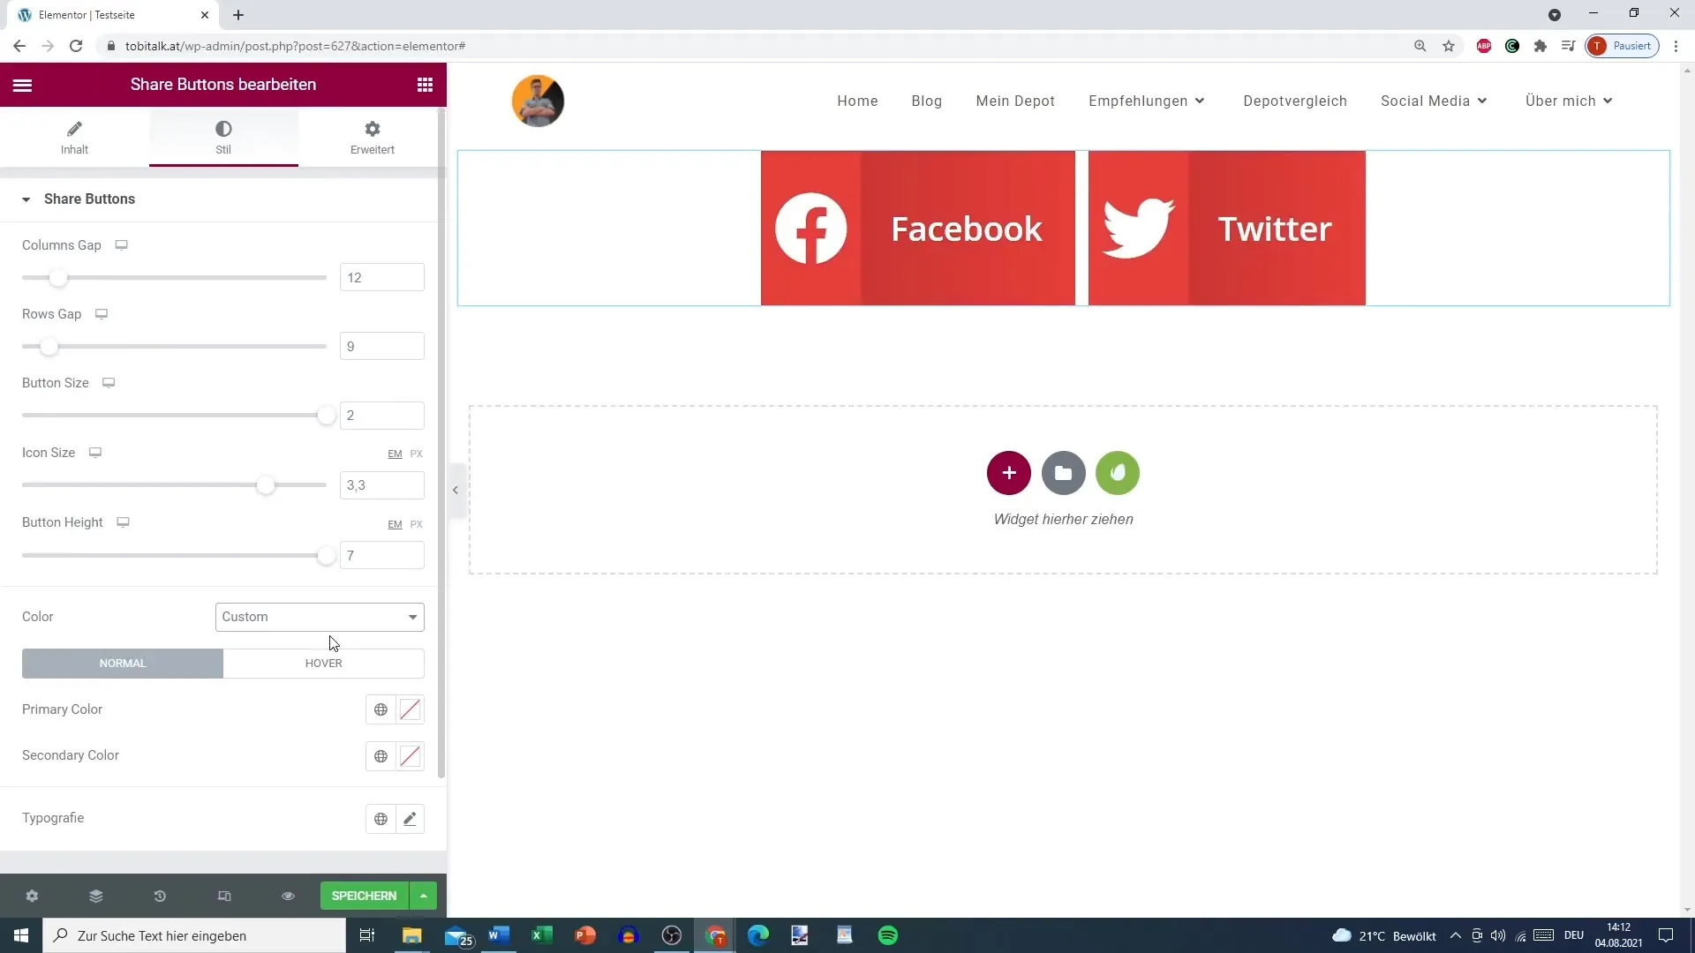Focus the Button Height value field

pyautogui.click(x=381, y=555)
